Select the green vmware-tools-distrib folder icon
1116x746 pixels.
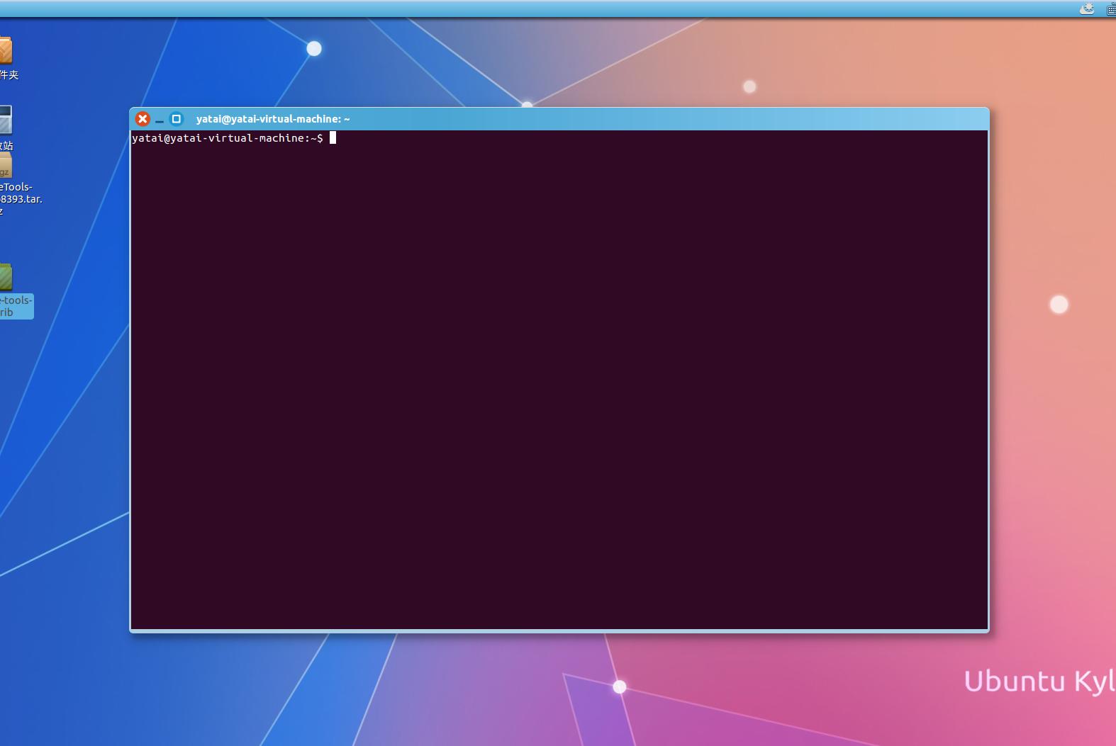click(x=5, y=277)
